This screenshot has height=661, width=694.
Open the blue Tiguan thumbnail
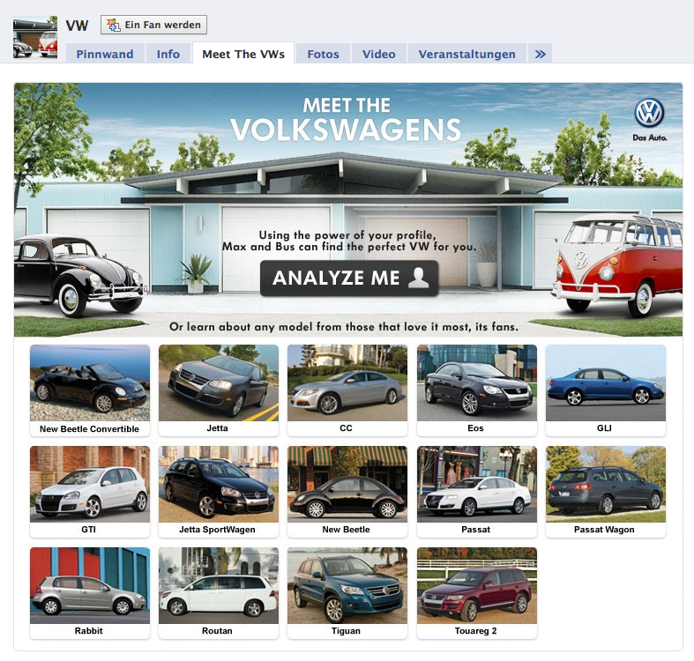pos(347,585)
